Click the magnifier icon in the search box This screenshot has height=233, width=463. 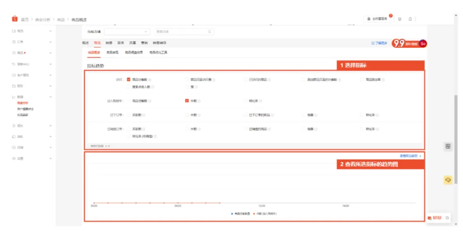pyautogui.click(x=209, y=32)
